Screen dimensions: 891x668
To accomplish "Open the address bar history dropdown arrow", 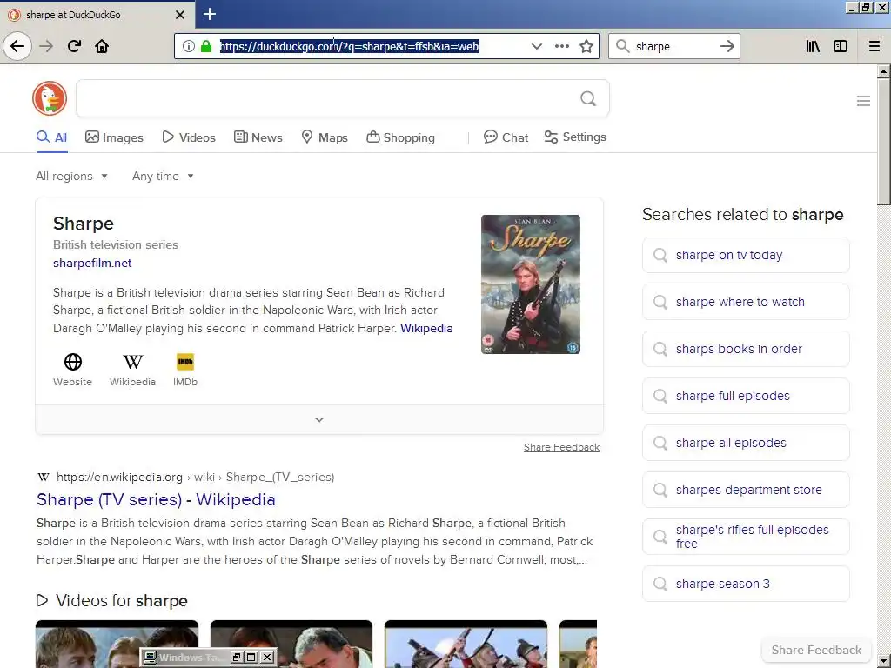I will [536, 46].
